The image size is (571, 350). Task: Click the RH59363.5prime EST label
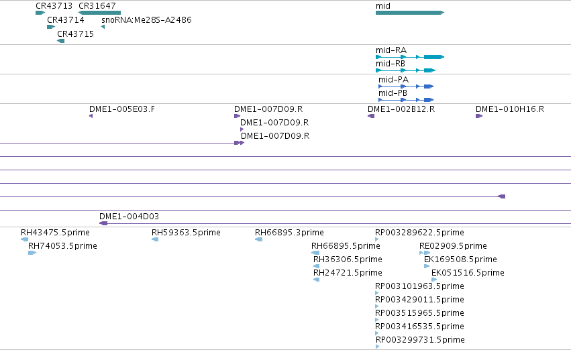click(x=186, y=233)
